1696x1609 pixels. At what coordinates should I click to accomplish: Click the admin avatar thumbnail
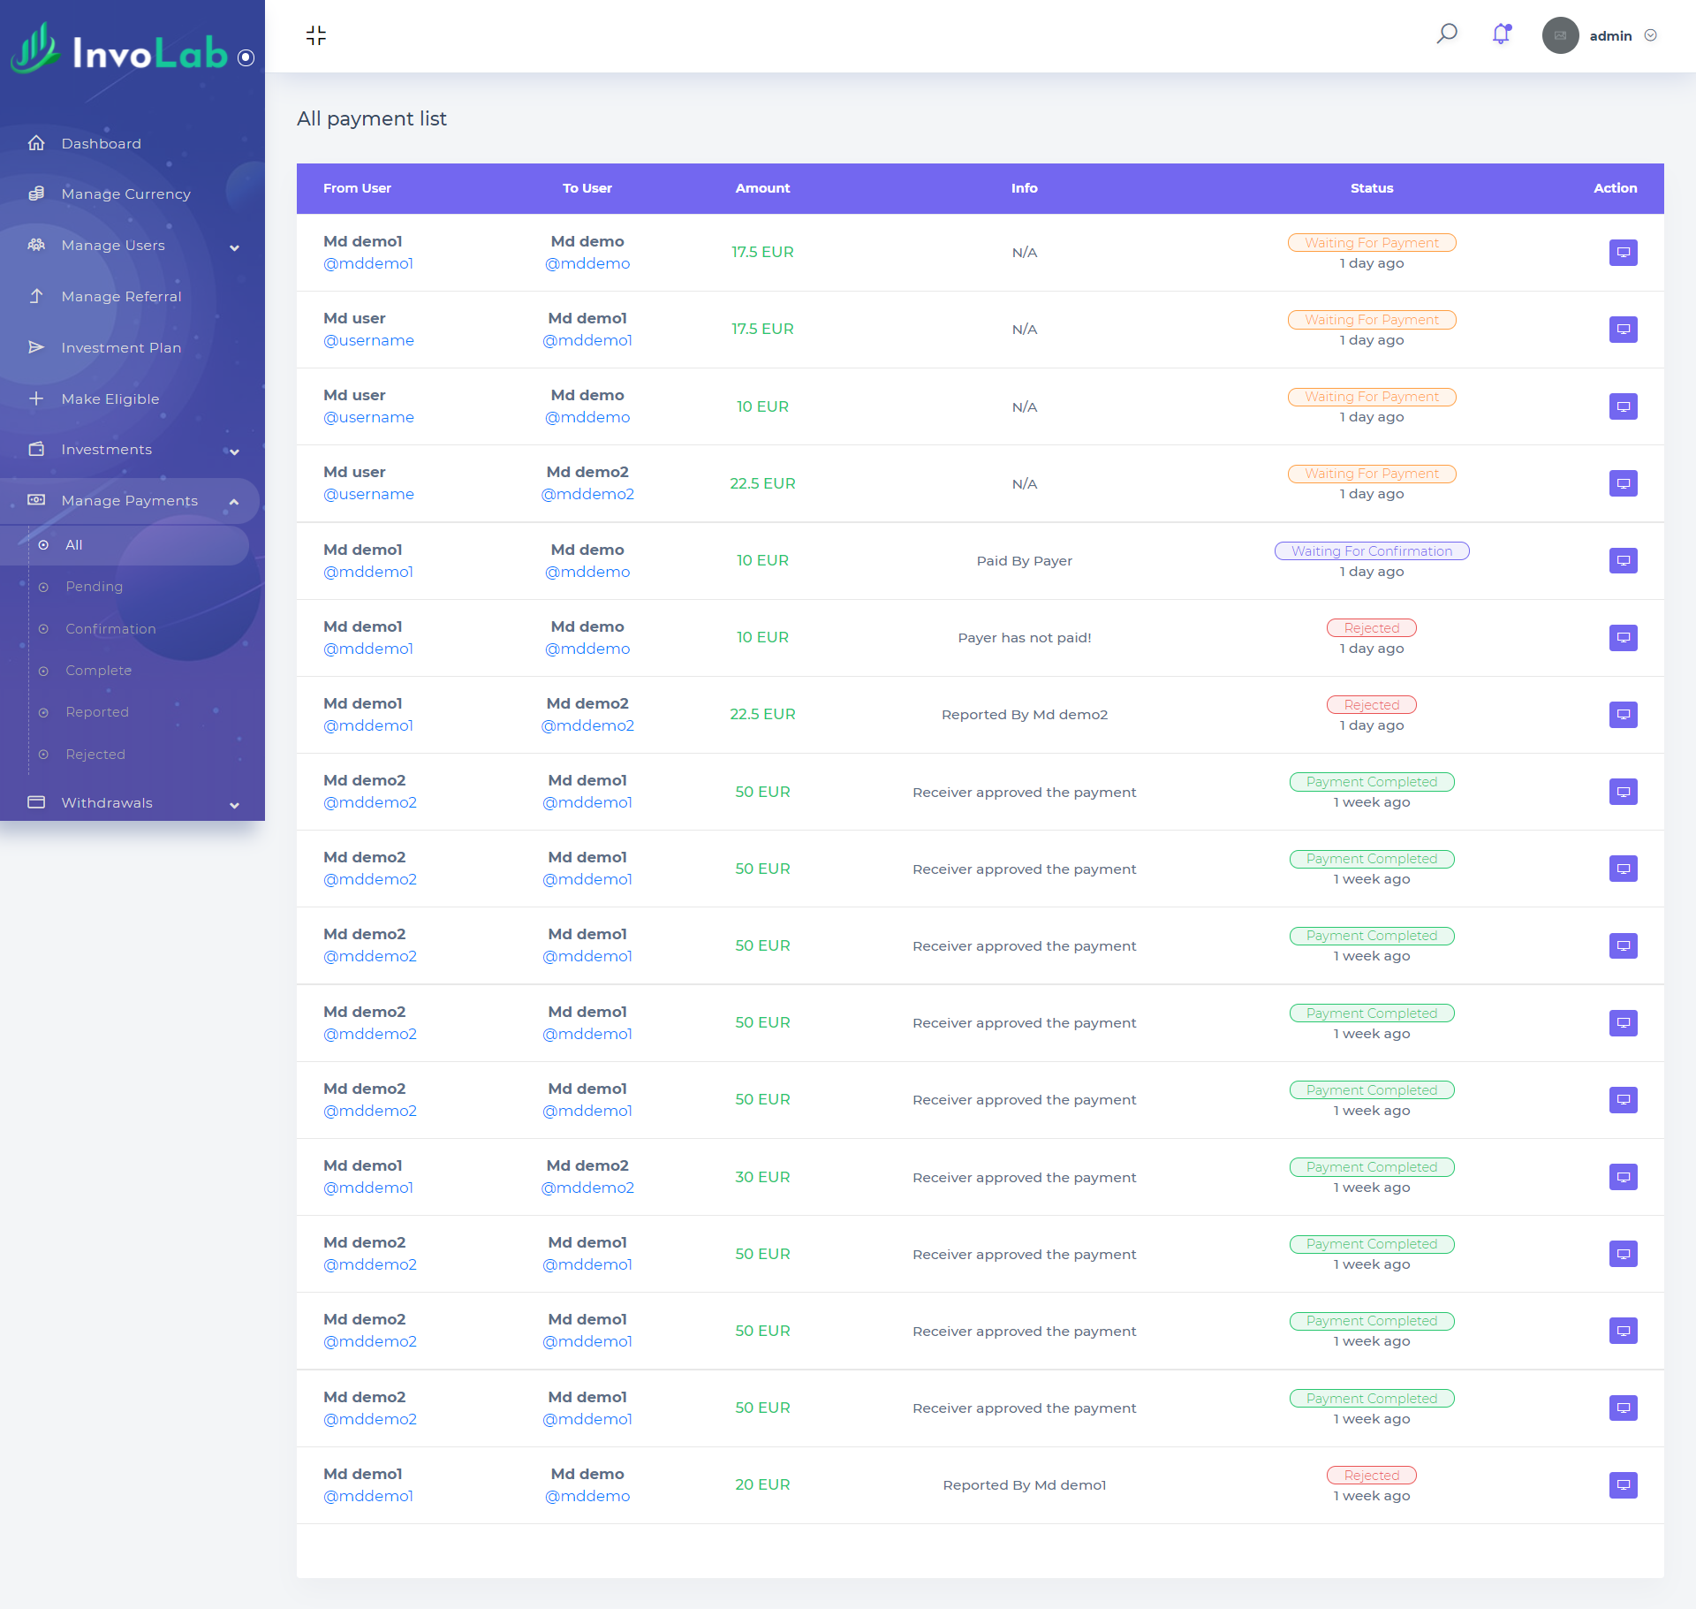tap(1560, 36)
